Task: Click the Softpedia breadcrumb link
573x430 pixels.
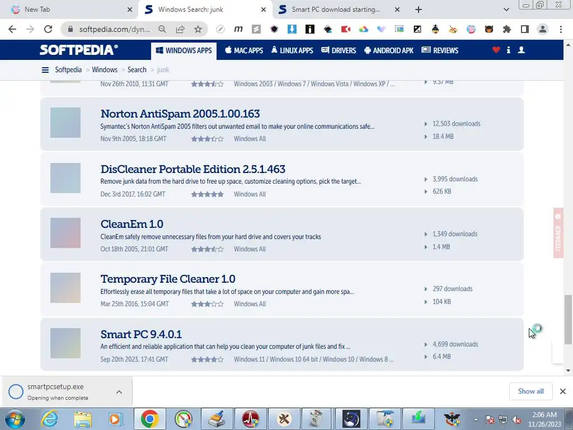Action: [68, 70]
